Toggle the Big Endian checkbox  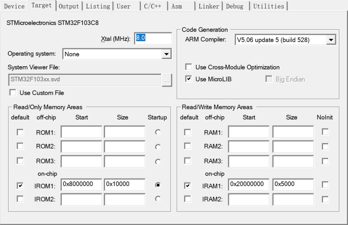(269, 79)
